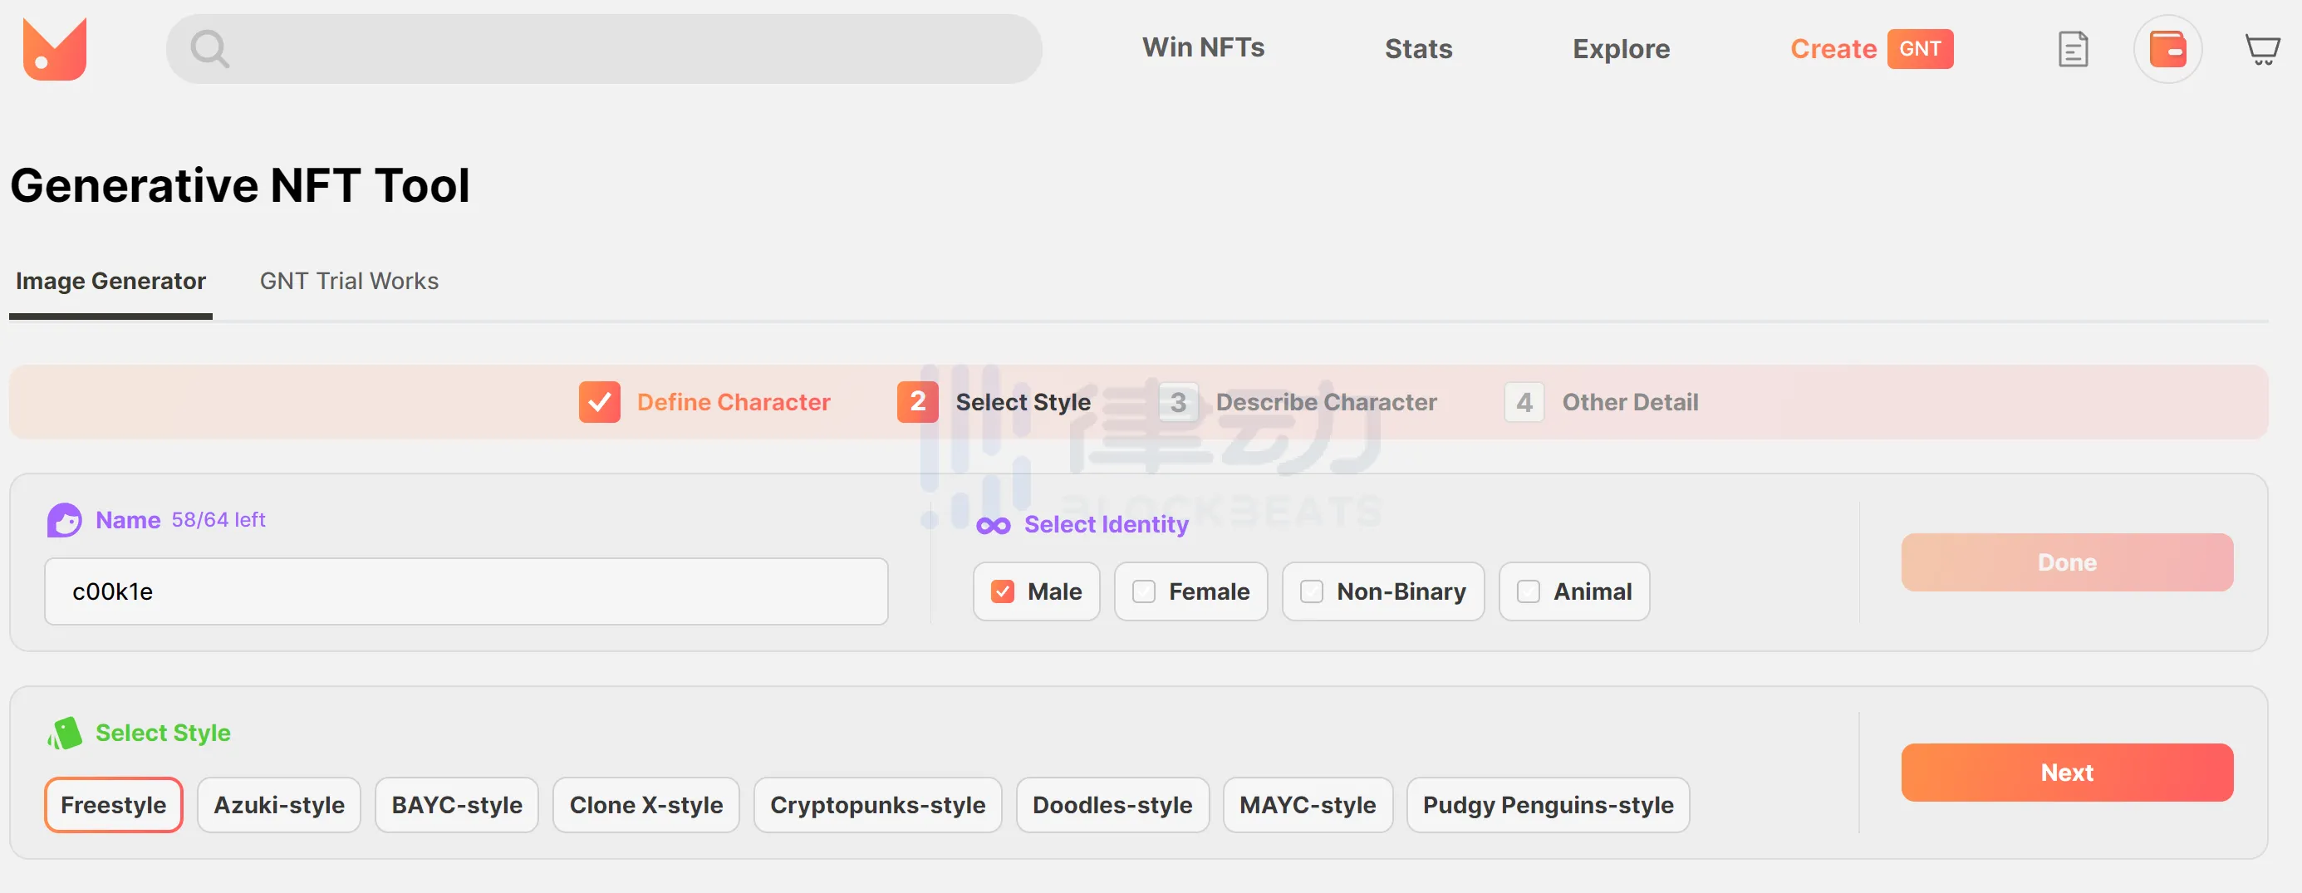This screenshot has height=893, width=2302.
Task: Go to Explore in navigation
Action: [x=1621, y=49]
